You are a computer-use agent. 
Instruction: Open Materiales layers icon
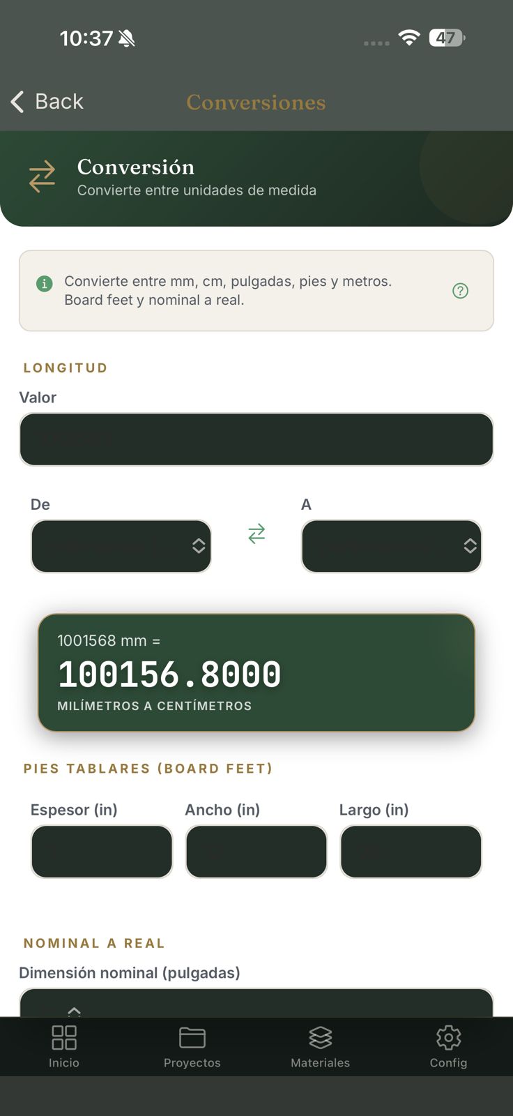321,1037
